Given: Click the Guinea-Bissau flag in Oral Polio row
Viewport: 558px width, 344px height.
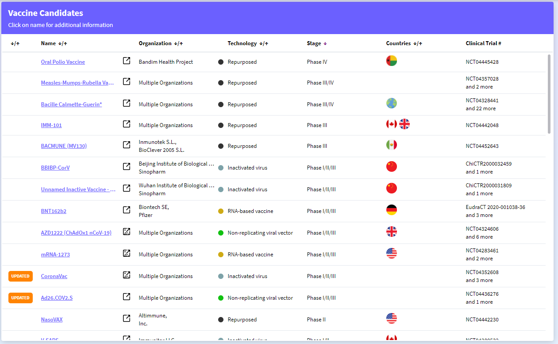Looking at the screenshot, I should click(392, 61).
